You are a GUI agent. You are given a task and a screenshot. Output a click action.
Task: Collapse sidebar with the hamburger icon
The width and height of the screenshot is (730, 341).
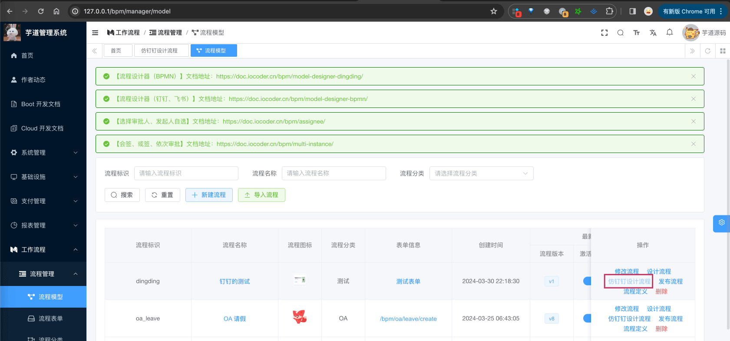point(95,33)
